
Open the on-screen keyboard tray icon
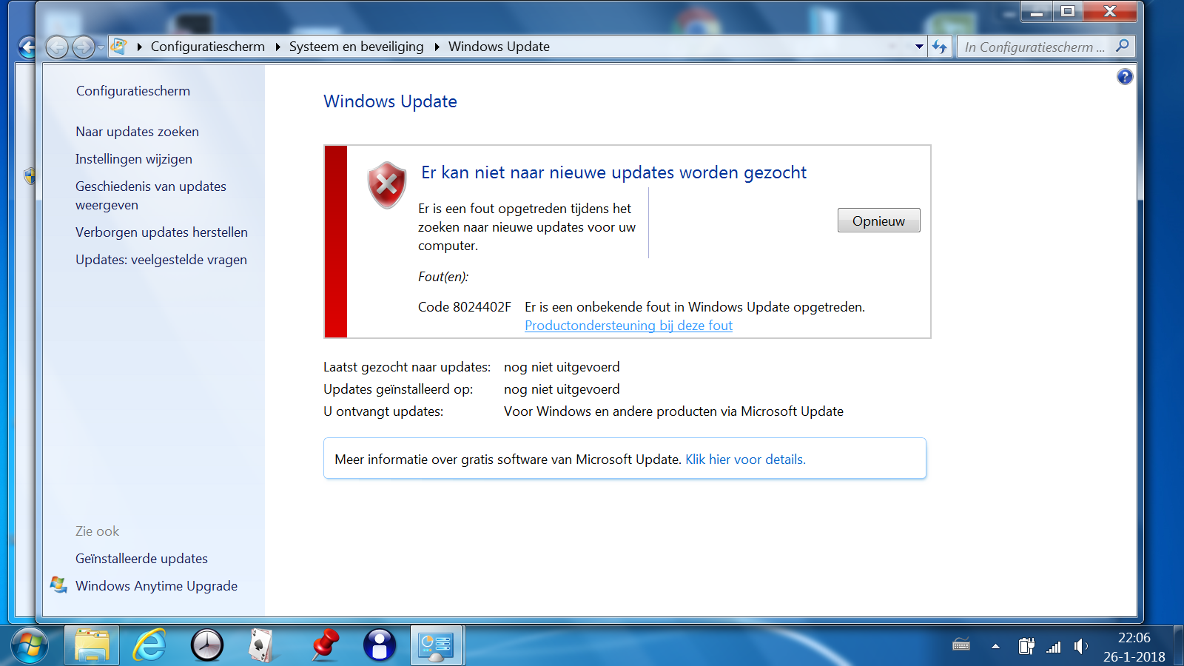[961, 645]
